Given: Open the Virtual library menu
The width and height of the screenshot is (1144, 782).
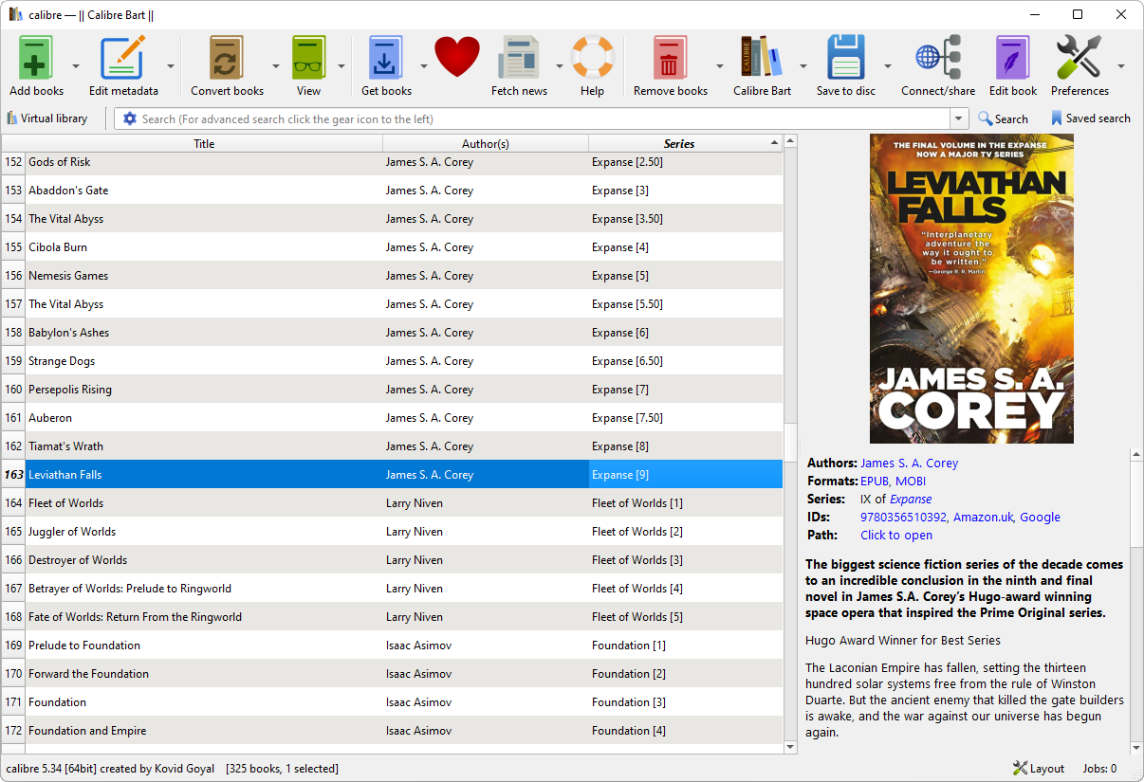Looking at the screenshot, I should coord(47,118).
